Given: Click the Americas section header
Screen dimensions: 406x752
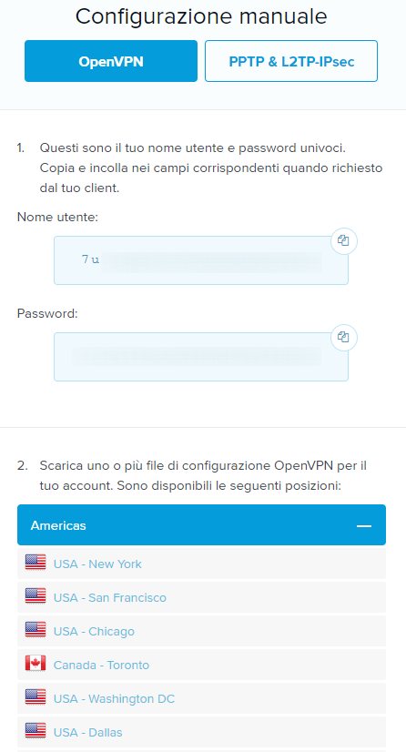Looking at the screenshot, I should (x=201, y=524).
